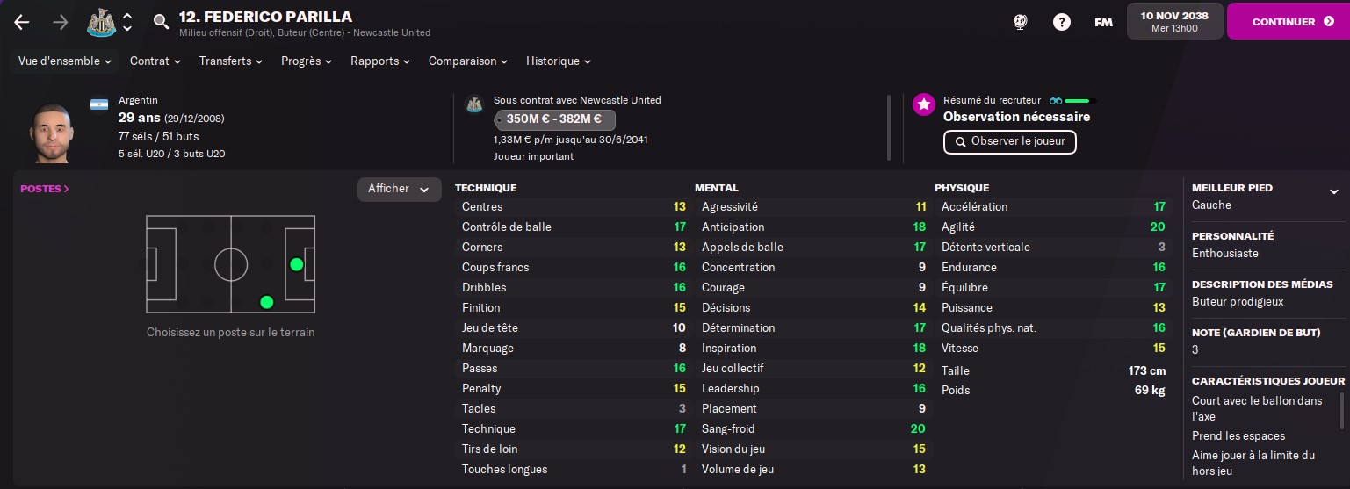The width and height of the screenshot is (1350, 489).
Task: Click the FM menu icon
Action: pyautogui.click(x=1104, y=22)
